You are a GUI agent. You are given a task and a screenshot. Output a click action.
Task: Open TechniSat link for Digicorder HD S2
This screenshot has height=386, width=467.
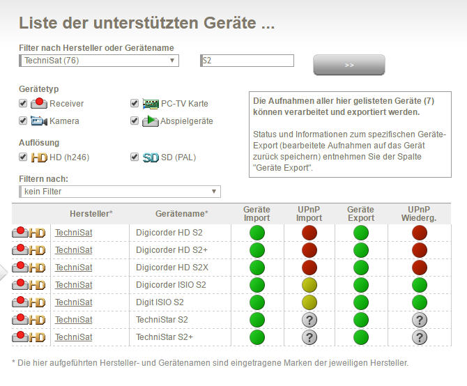(74, 233)
